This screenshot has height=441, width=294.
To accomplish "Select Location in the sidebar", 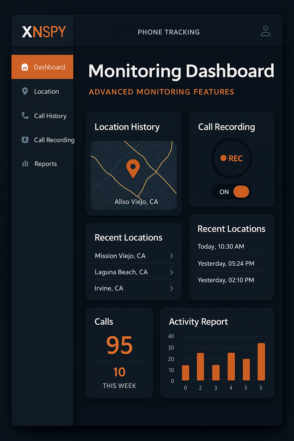I will [42, 91].
